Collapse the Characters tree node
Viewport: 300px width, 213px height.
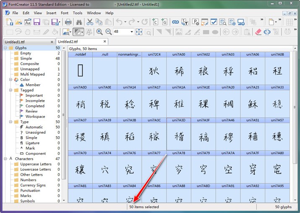5,159
